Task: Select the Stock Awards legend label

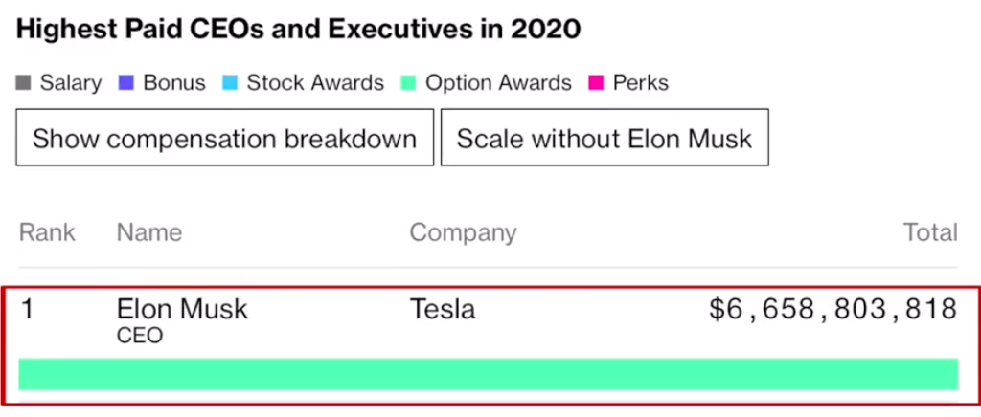Action: pyautogui.click(x=315, y=83)
